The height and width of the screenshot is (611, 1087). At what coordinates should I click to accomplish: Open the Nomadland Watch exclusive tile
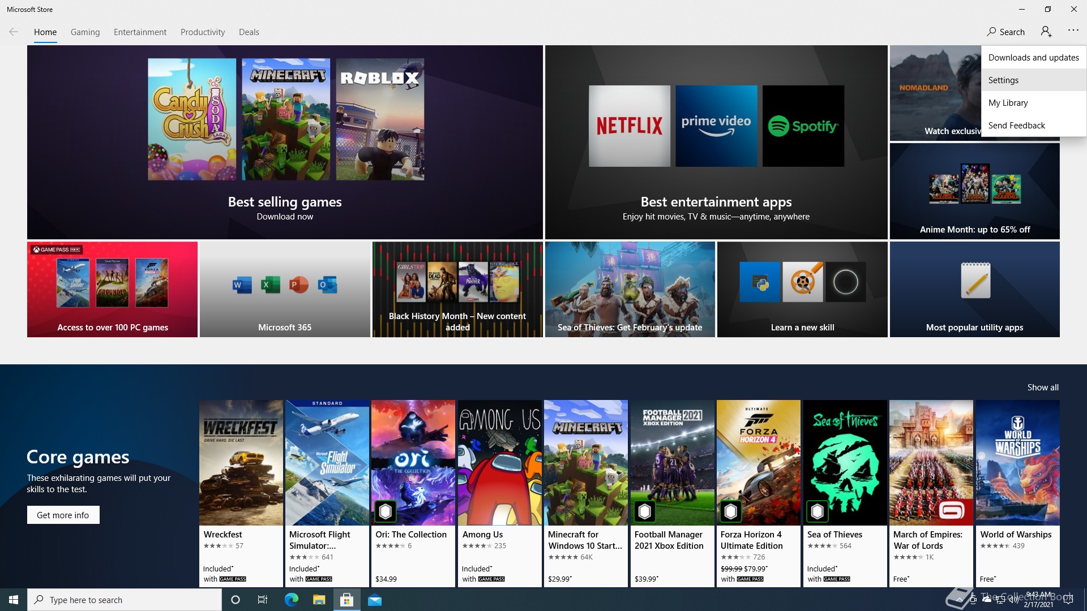[x=935, y=93]
